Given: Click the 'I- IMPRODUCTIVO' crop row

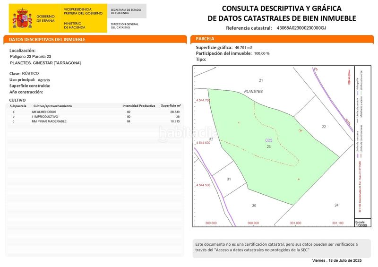Looking at the screenshot, I should (x=94, y=117).
